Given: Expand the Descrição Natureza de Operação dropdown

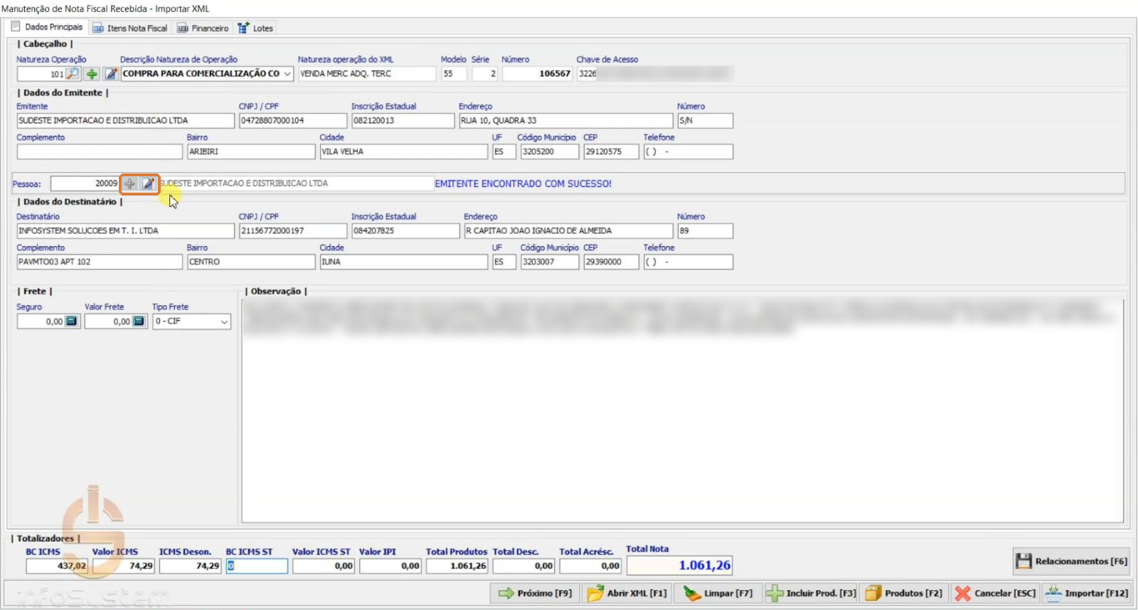Looking at the screenshot, I should (287, 74).
